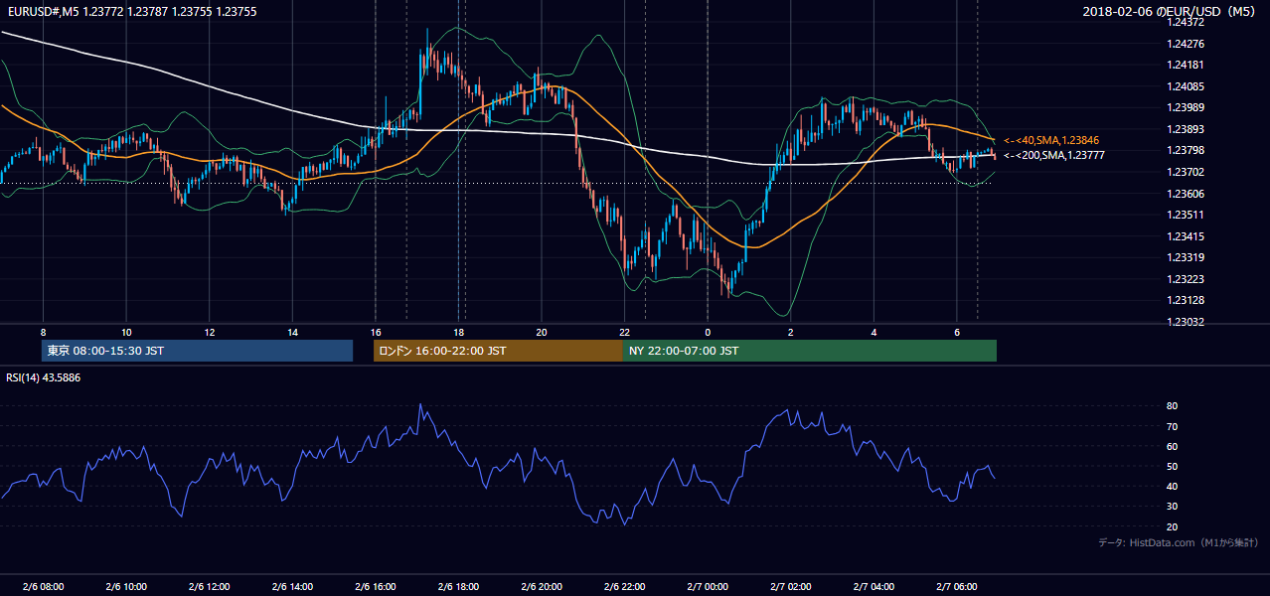
Task: Click the 2/6 12:00 time label
Action: (210, 586)
